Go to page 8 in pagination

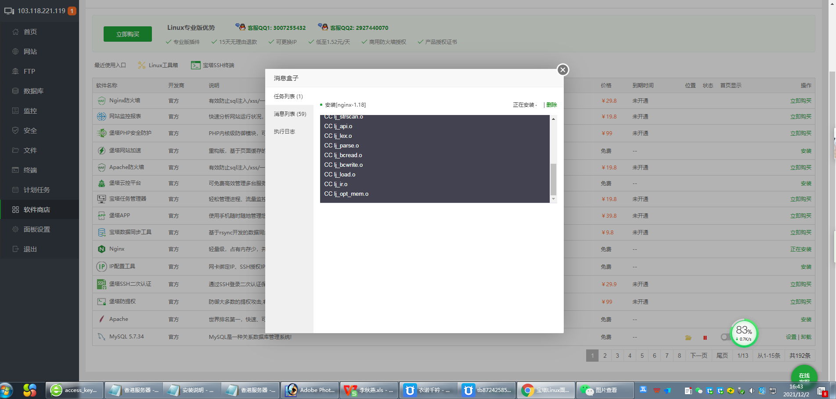[679, 356]
